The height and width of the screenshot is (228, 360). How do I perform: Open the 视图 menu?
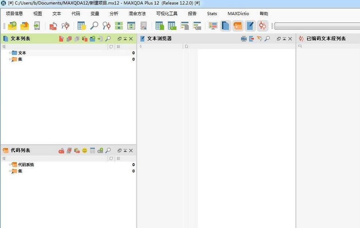pos(38,13)
